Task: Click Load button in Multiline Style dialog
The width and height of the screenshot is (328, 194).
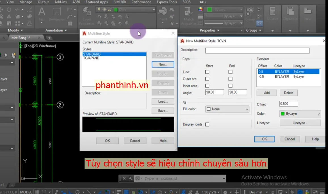Action: point(163,101)
